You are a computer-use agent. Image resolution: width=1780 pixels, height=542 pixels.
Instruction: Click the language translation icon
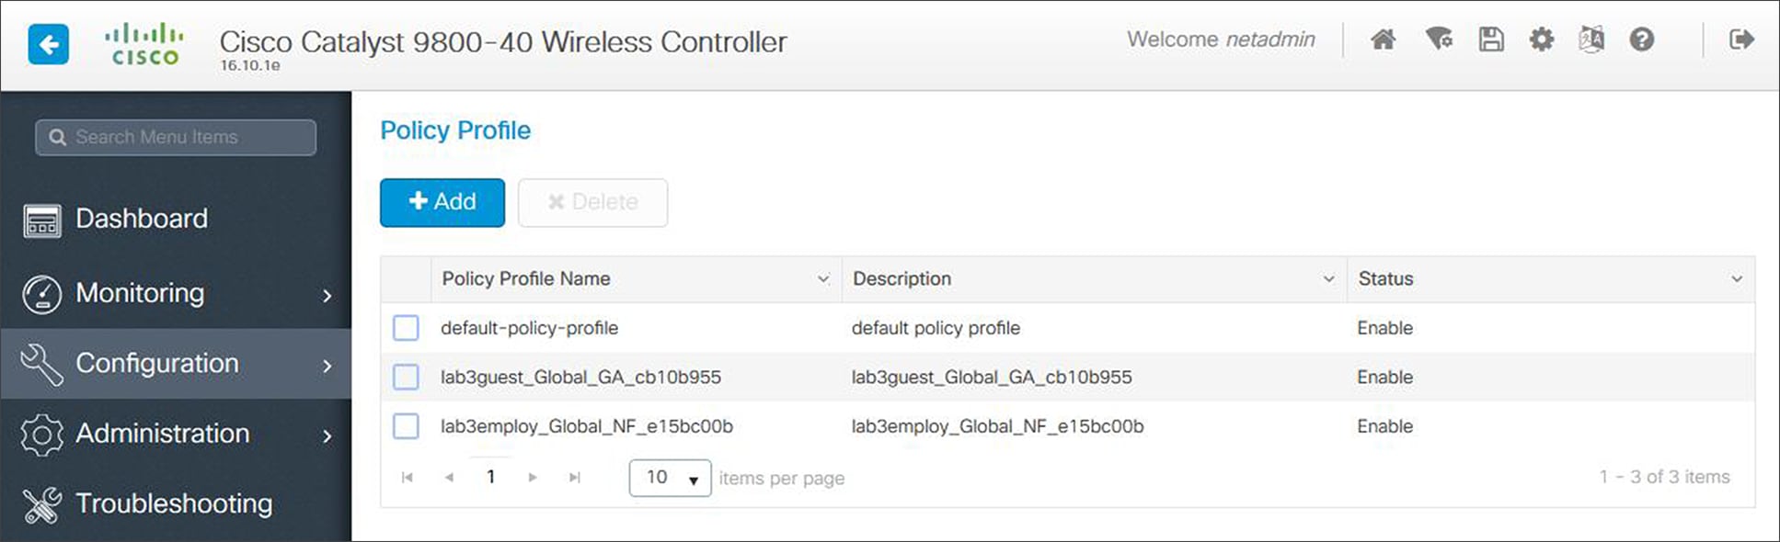pyautogui.click(x=1591, y=40)
